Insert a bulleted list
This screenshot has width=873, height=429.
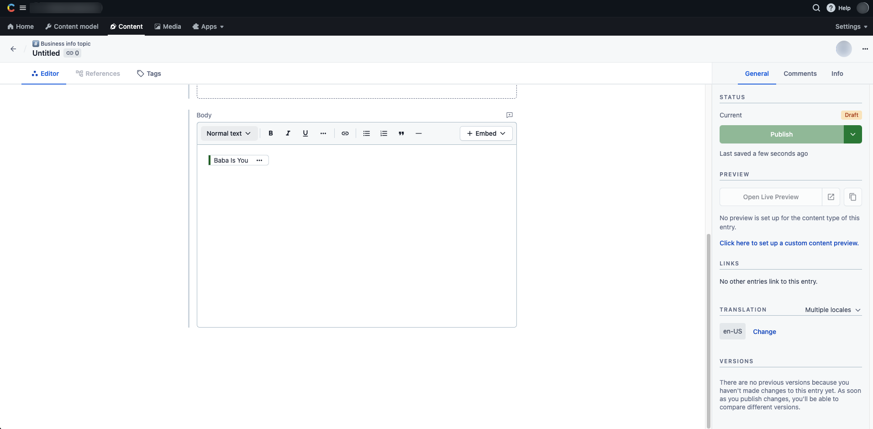pyautogui.click(x=367, y=133)
